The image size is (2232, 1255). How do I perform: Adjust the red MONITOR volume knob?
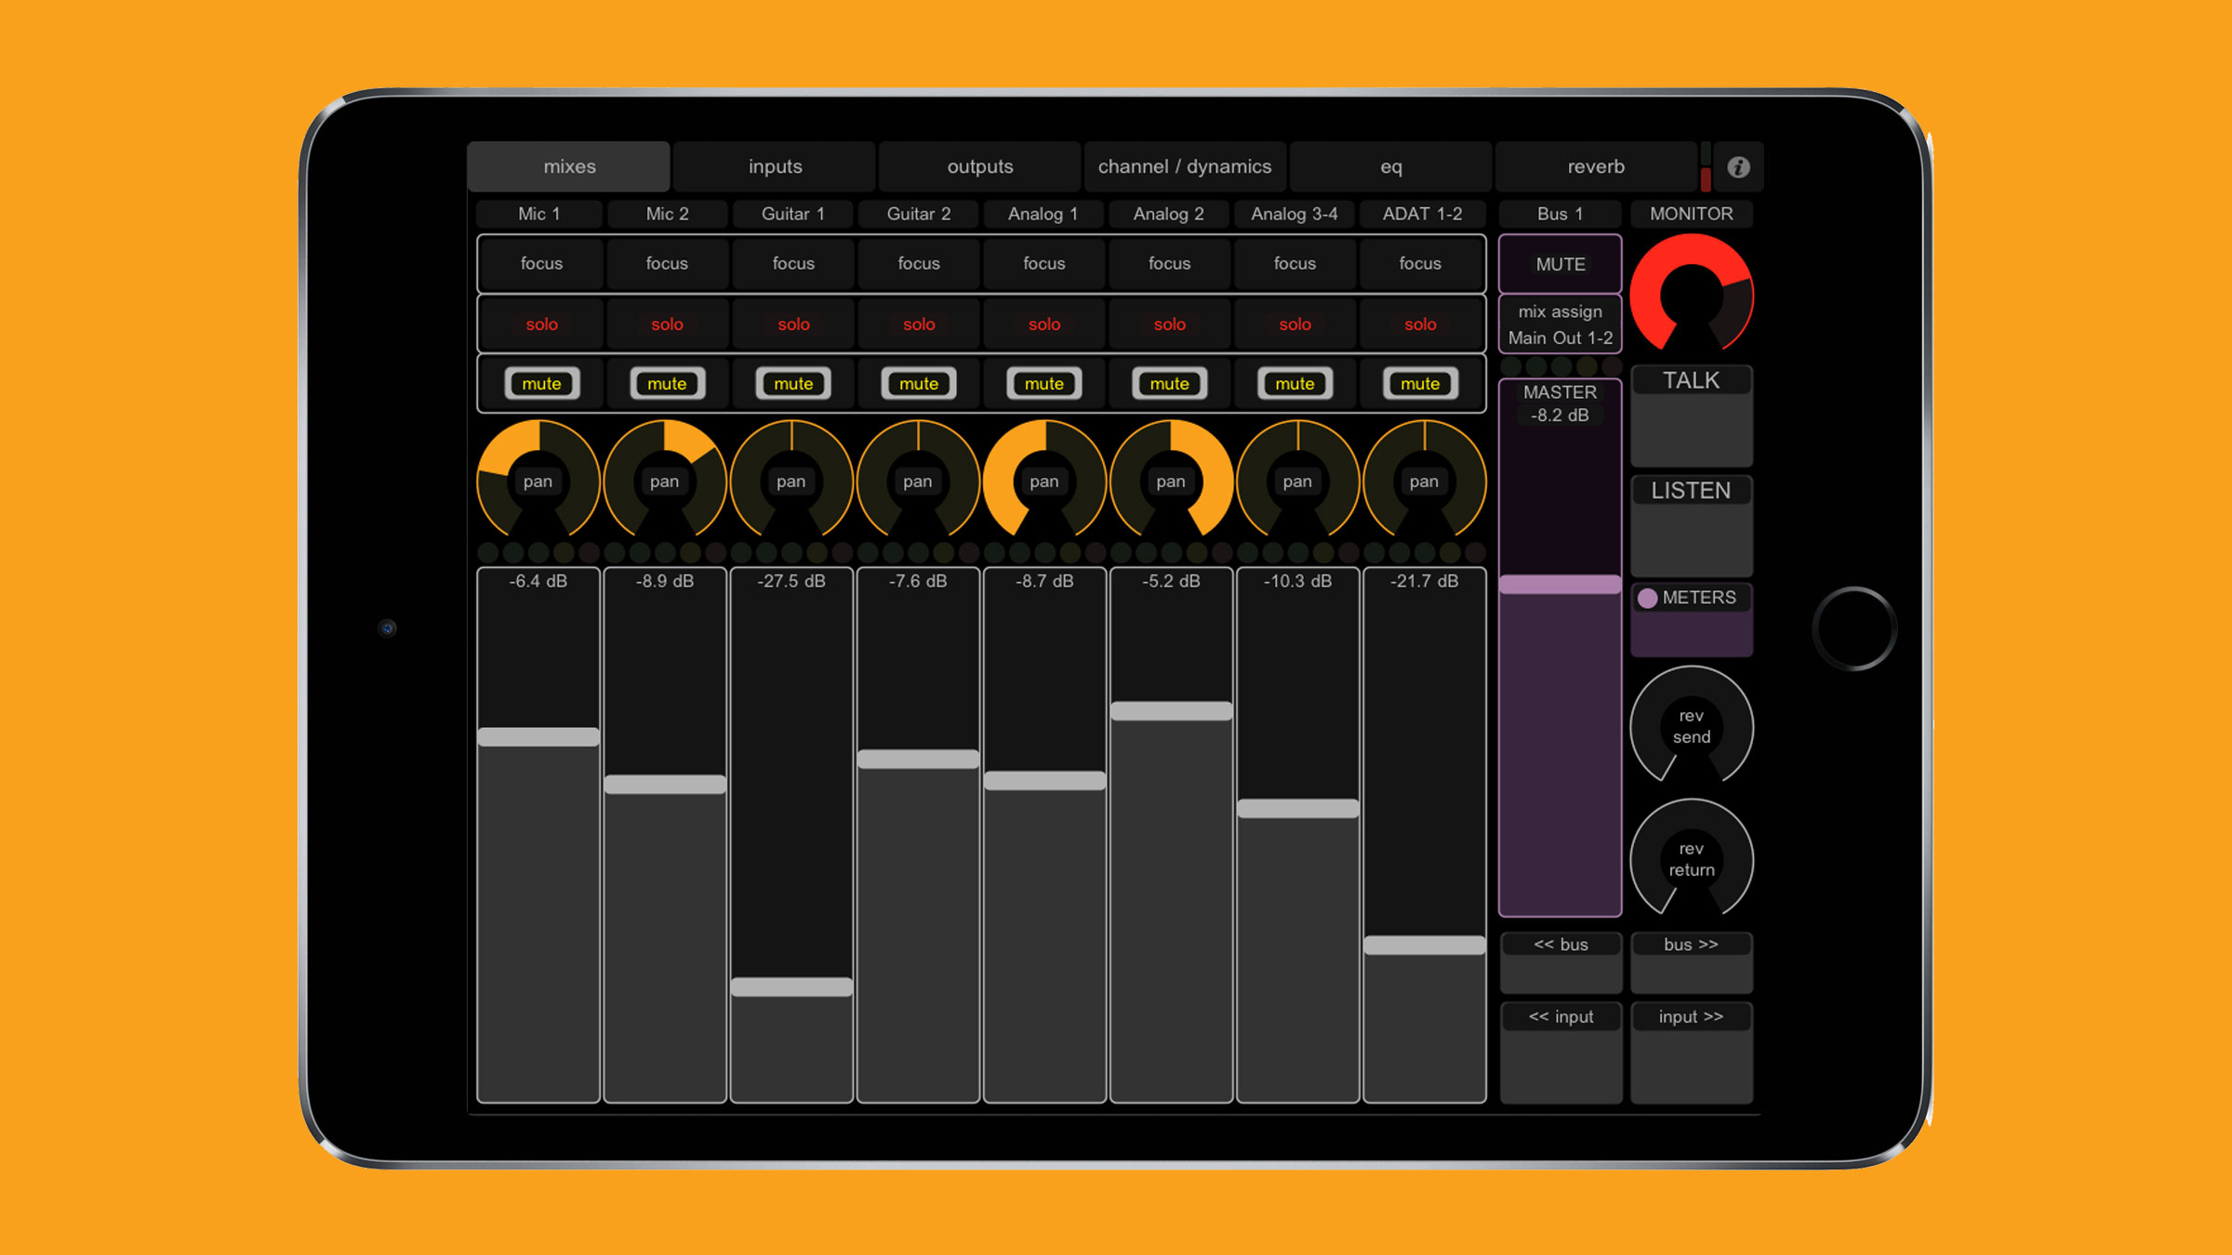coord(1692,294)
